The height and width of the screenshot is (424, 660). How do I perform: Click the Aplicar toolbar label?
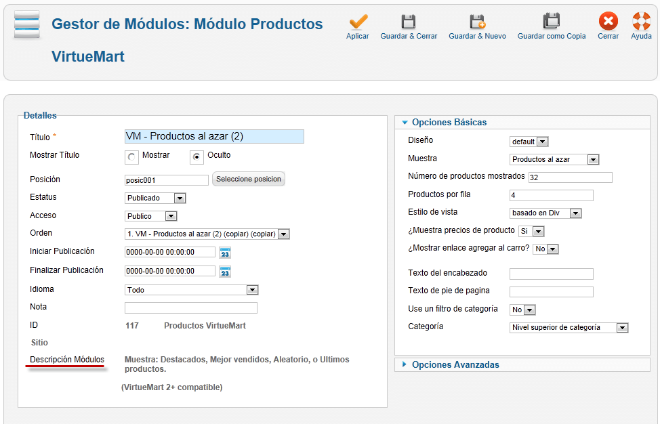pyautogui.click(x=358, y=36)
